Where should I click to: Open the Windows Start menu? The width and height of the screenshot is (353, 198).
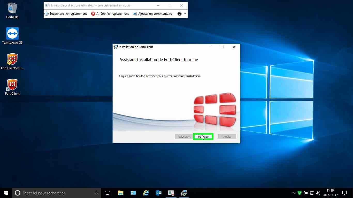pyautogui.click(x=6, y=193)
